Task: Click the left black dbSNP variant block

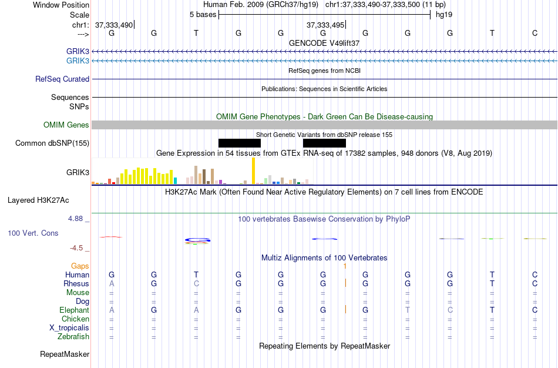Action: coord(240,143)
